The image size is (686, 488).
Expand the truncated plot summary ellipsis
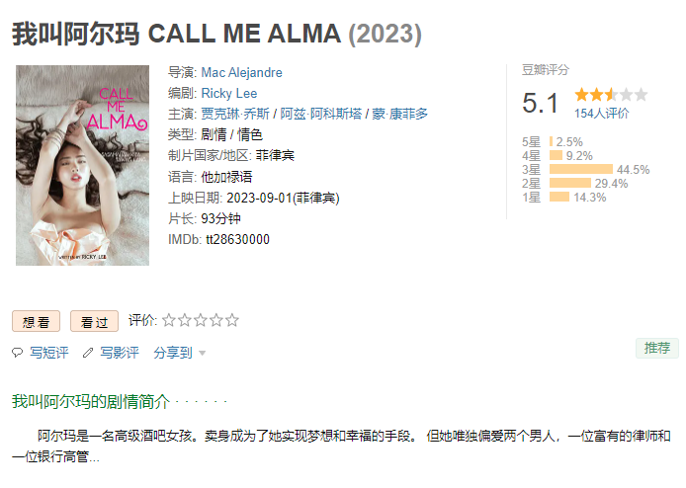coord(94,457)
